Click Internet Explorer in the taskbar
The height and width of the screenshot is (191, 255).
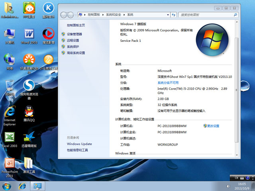click(22, 186)
